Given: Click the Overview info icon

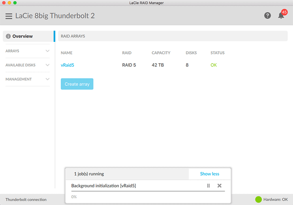Looking at the screenshot, I should tap(8, 36).
